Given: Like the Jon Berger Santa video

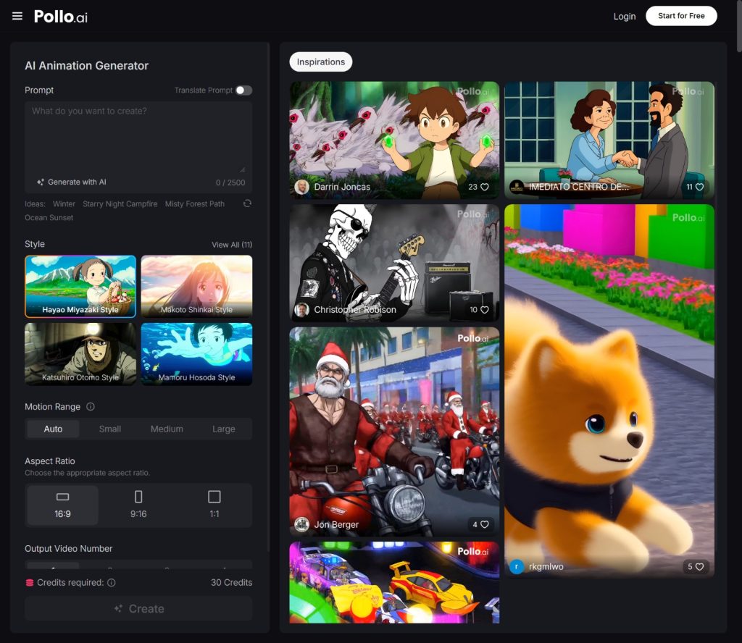Looking at the screenshot, I should (485, 524).
